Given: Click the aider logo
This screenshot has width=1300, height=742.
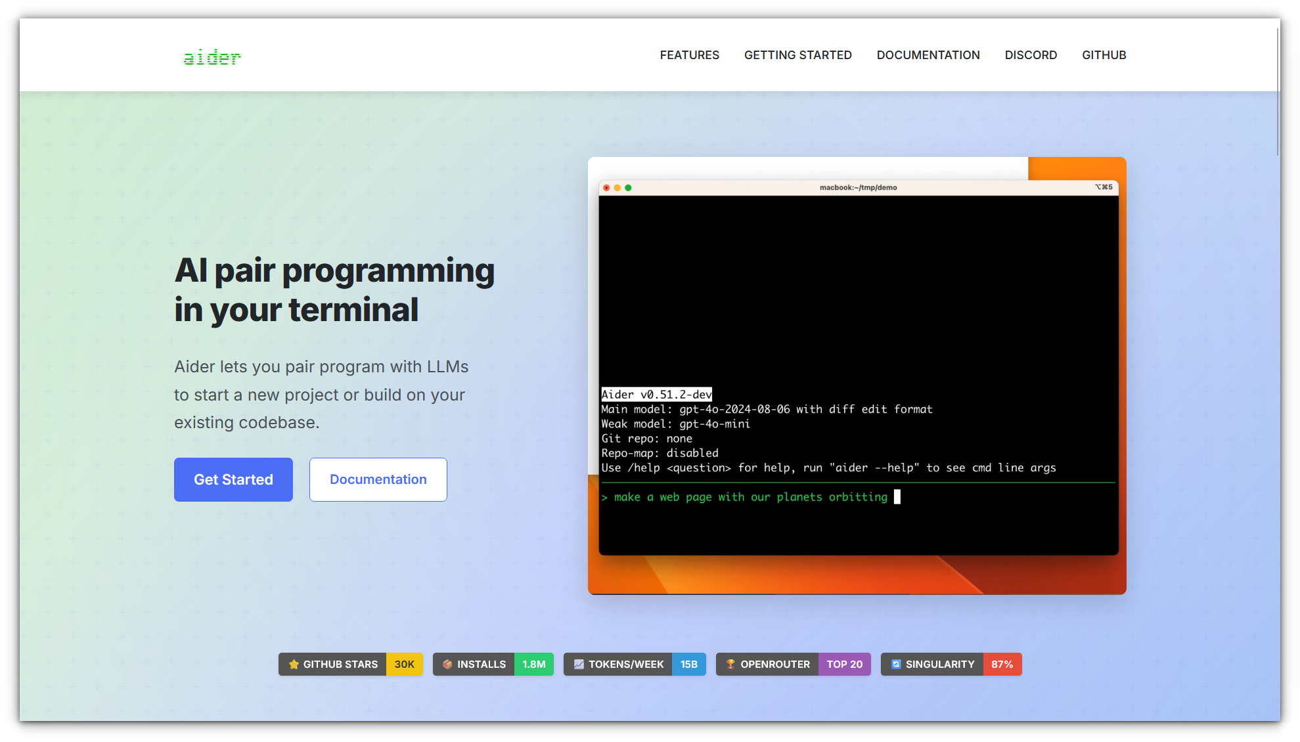Looking at the screenshot, I should [x=212, y=57].
